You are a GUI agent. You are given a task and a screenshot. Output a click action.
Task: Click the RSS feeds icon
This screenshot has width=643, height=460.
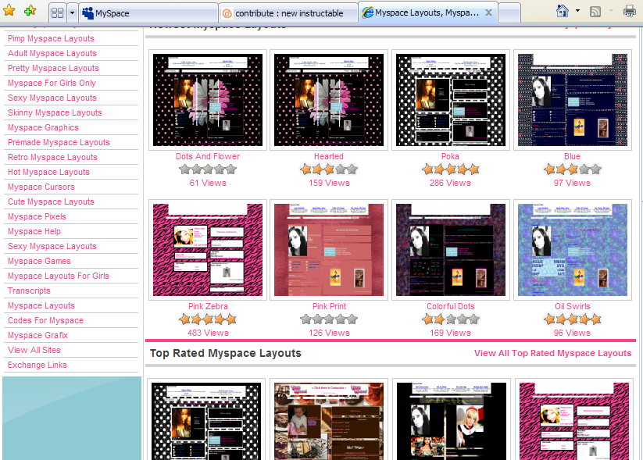click(x=595, y=9)
